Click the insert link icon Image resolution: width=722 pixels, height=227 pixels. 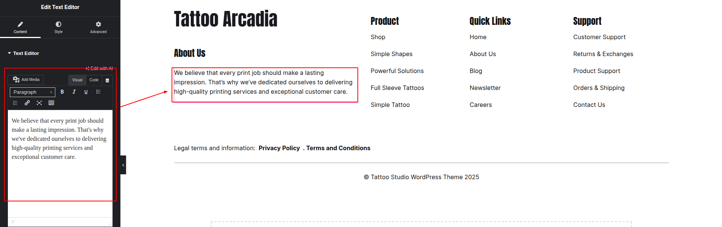point(27,103)
